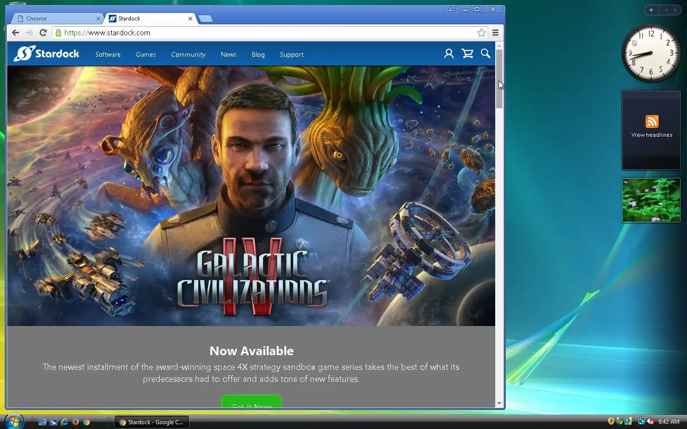The height and width of the screenshot is (429, 687).
Task: Open the Software menu
Action: (108, 54)
